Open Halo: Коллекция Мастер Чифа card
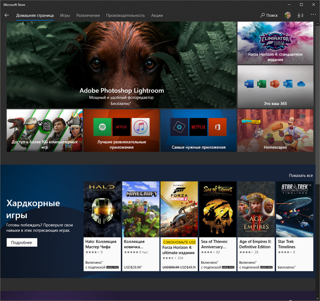This screenshot has width=320, height=301. [102, 226]
